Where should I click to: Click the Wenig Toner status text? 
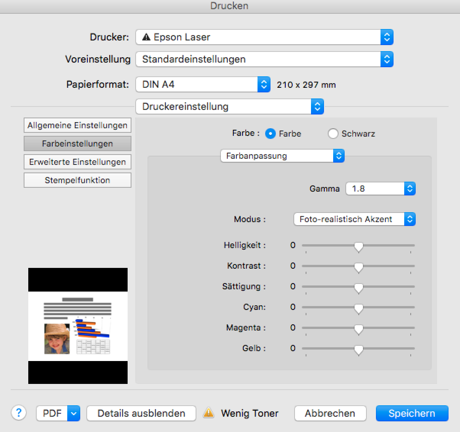click(250, 413)
